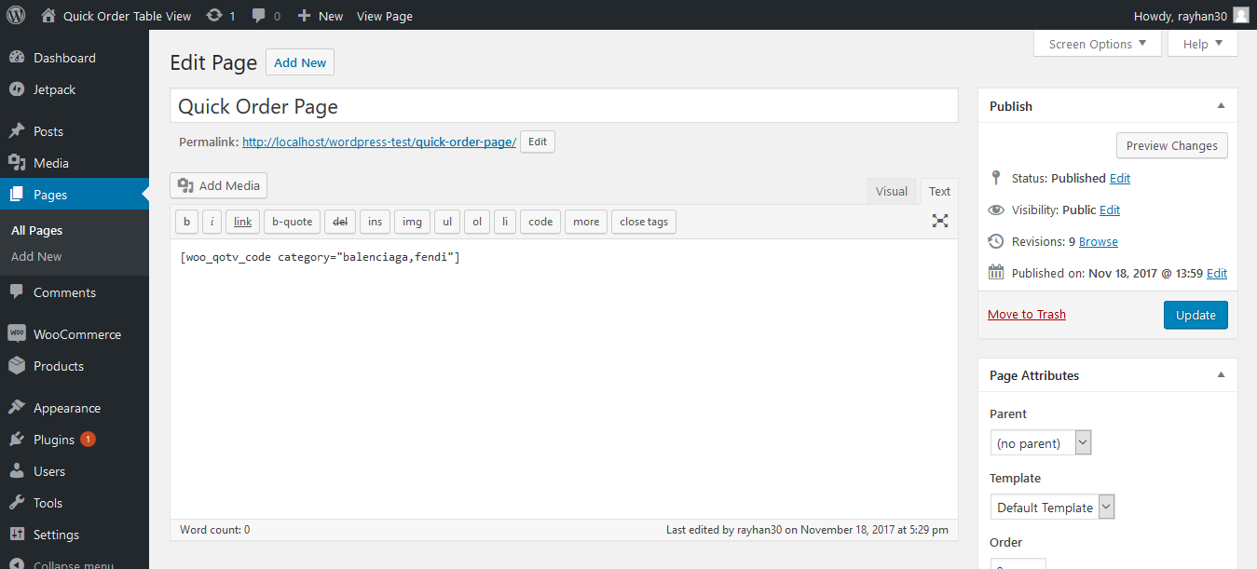The width and height of the screenshot is (1257, 569).
Task: Open the Template dropdown
Action: click(x=1052, y=508)
